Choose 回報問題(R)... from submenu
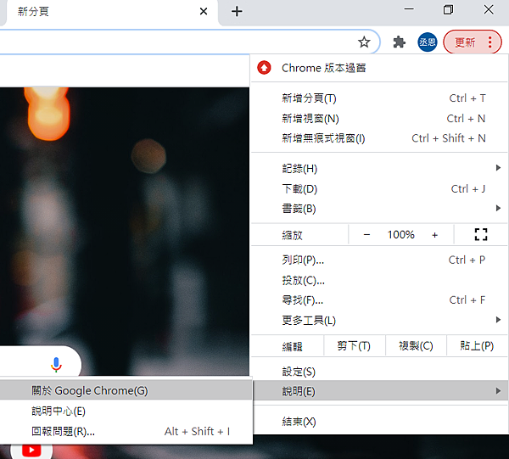The height and width of the screenshot is (459, 509). 126,431
